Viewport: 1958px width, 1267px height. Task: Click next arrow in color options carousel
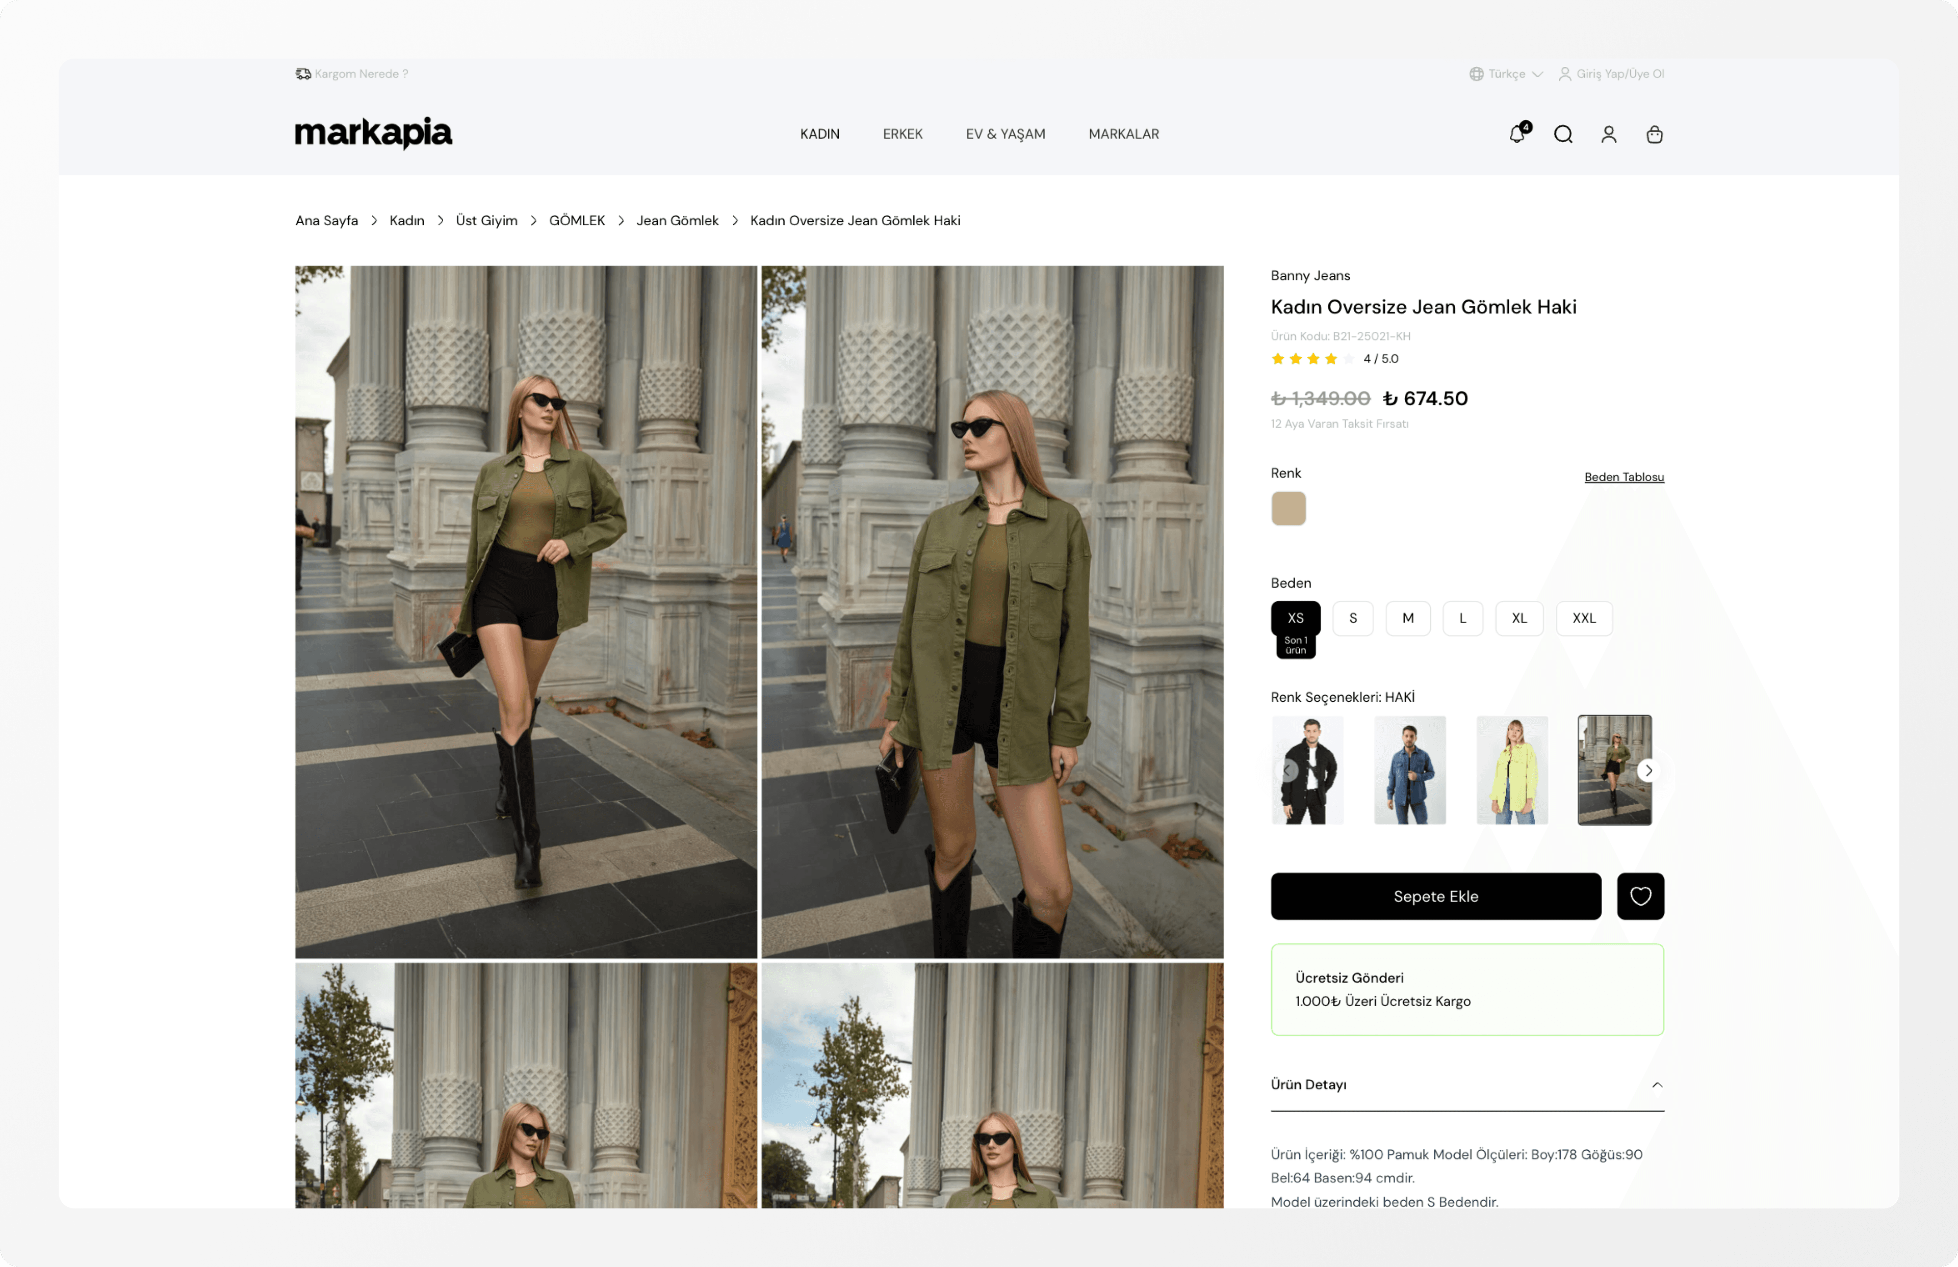pos(1648,771)
